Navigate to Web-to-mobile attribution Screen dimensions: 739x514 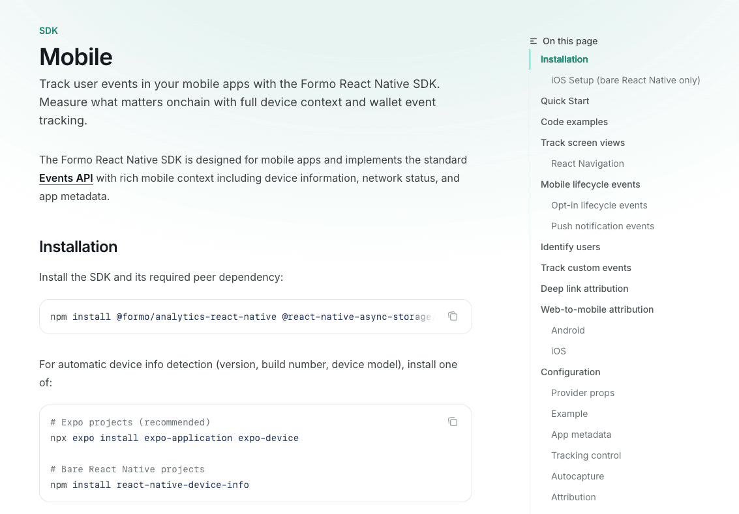click(597, 309)
